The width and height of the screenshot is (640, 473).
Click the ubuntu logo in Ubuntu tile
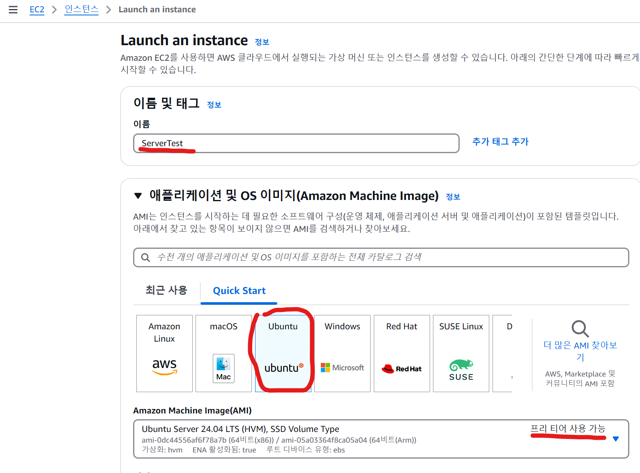coord(284,368)
